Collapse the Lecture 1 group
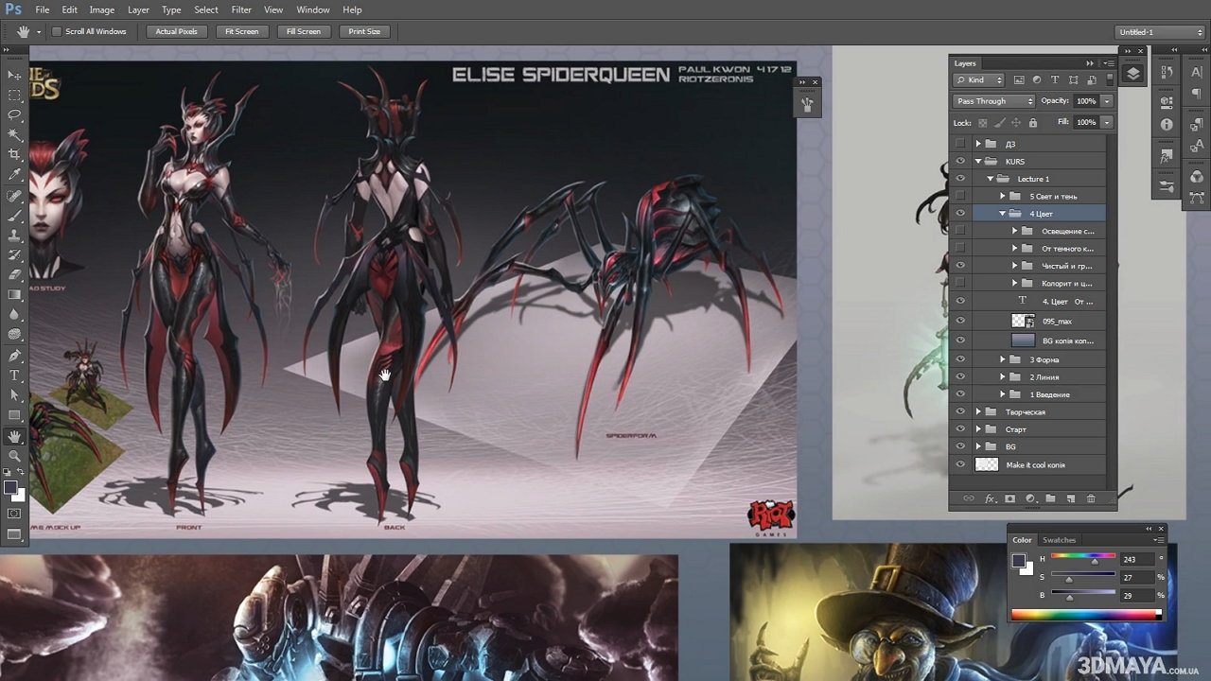1211x681 pixels. 991,179
